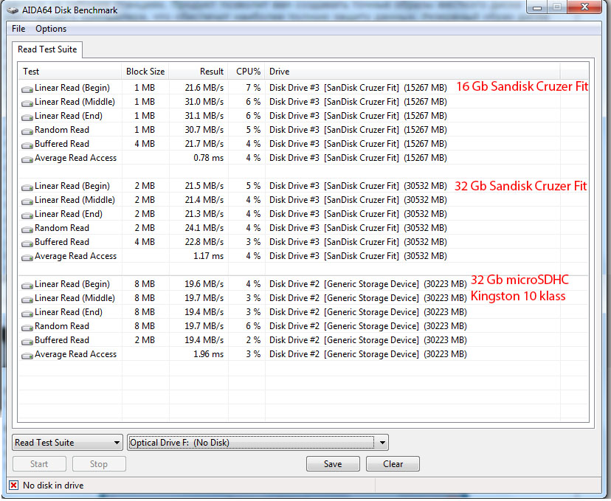Image resolution: width=611 pixels, height=501 pixels.
Task: Select disk icon of Linear Read (Middle) 21.4 MB/s
Action: pyautogui.click(x=27, y=201)
